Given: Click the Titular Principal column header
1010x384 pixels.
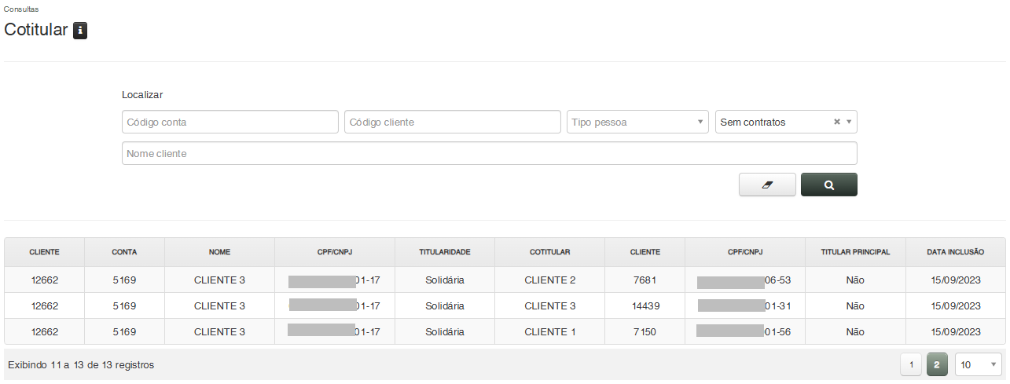Looking at the screenshot, I should [854, 252].
